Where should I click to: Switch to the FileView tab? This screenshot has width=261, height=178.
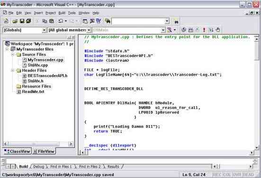click(x=44, y=151)
